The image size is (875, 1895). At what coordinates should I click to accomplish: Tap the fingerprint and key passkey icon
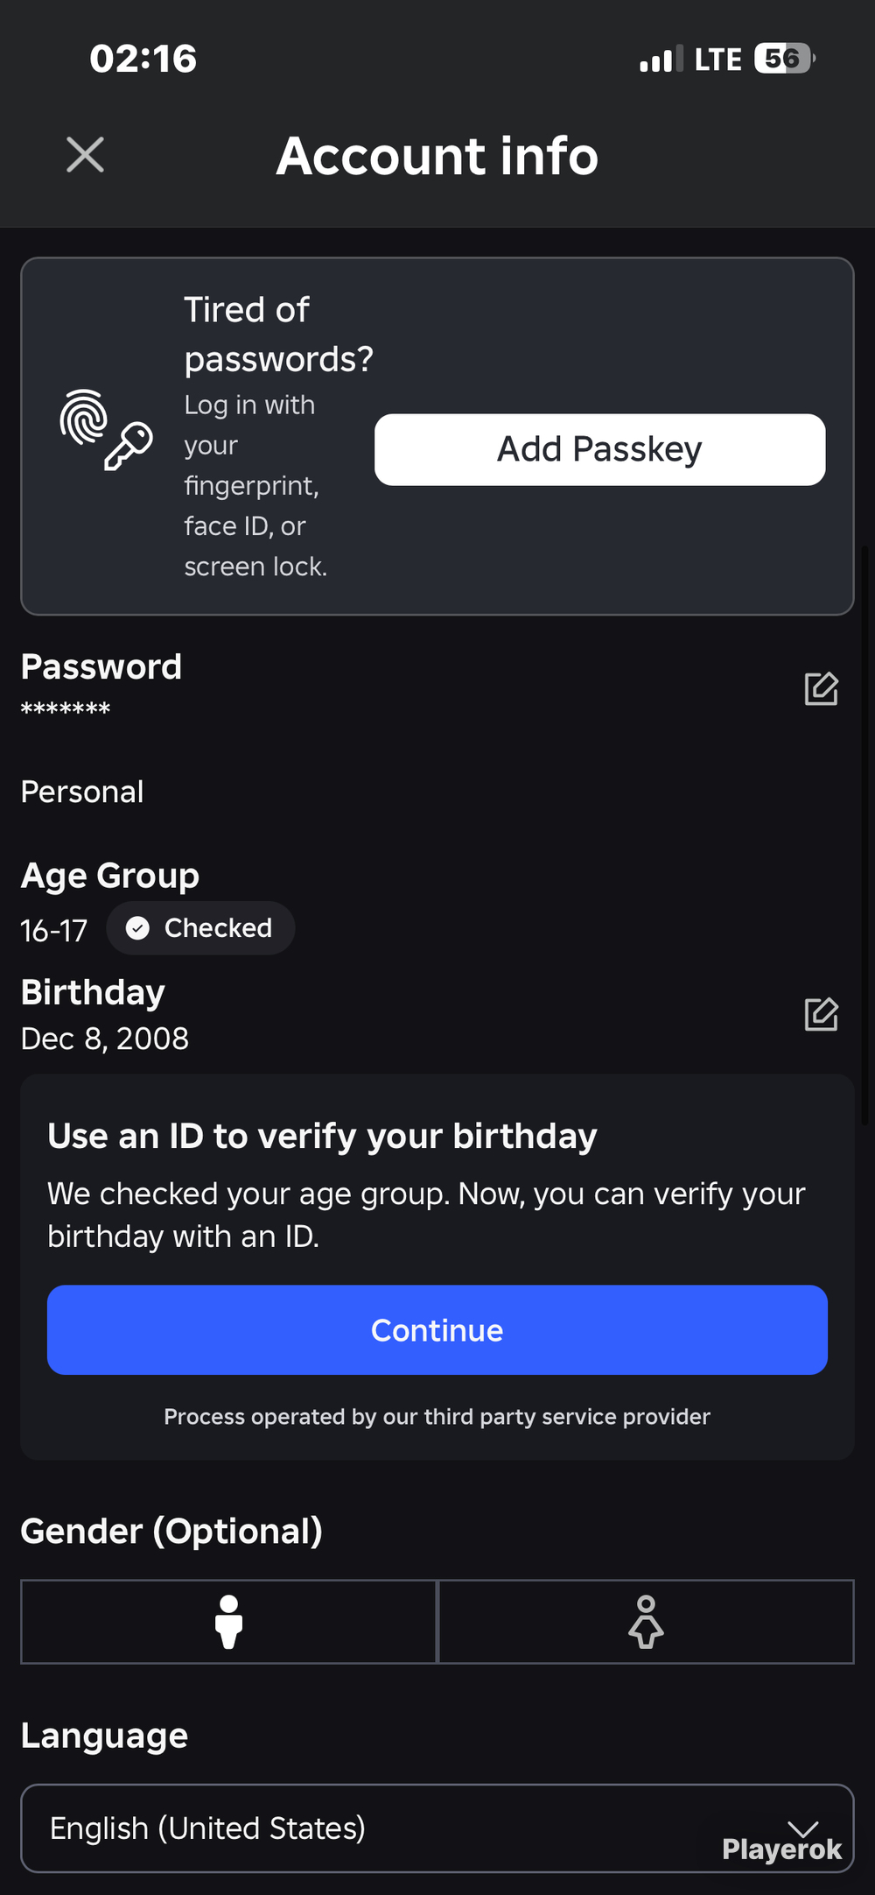point(106,430)
